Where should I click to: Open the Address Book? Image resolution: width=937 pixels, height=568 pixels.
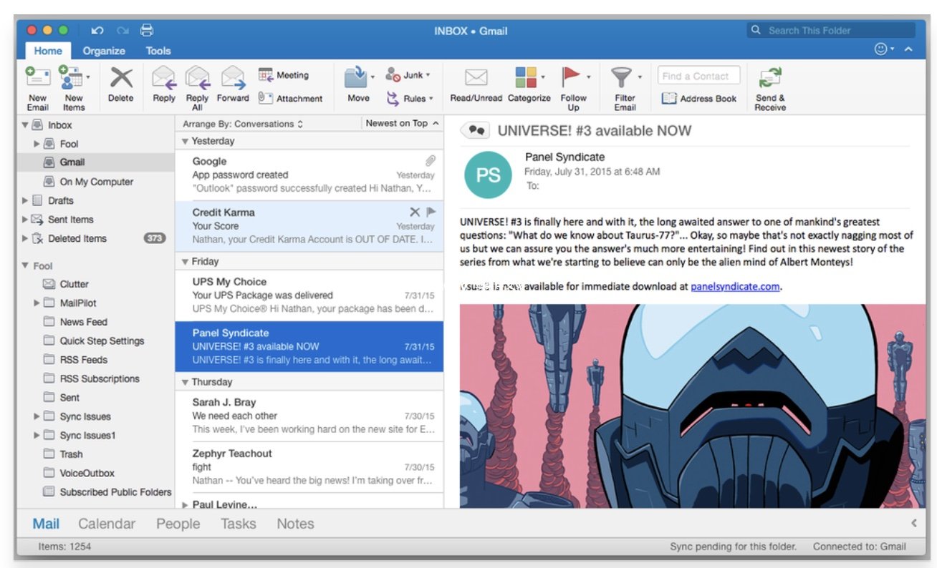(699, 99)
